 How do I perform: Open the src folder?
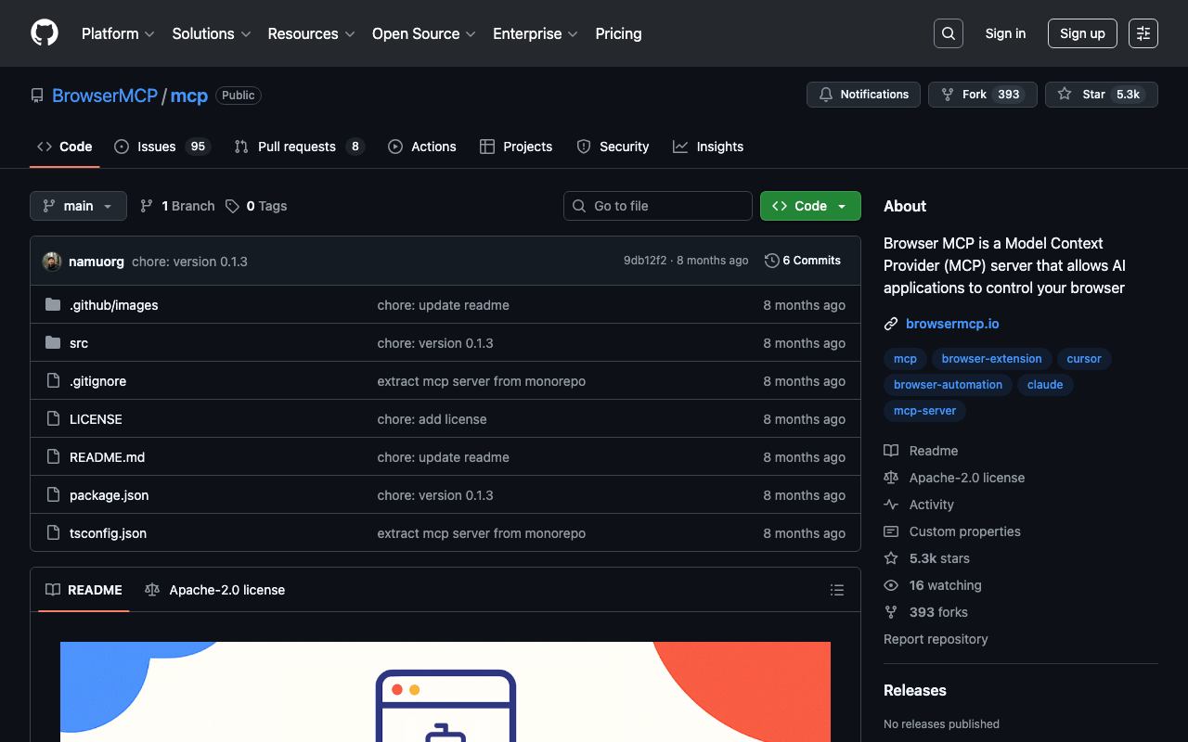click(79, 343)
